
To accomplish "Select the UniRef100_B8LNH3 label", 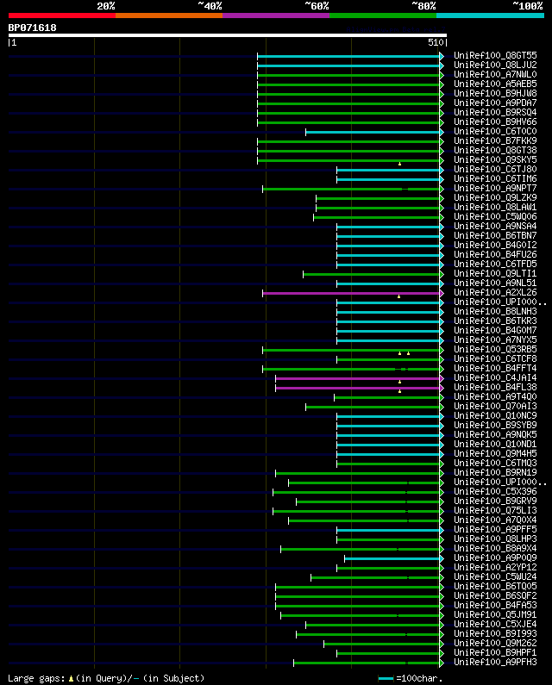I will [495, 312].
